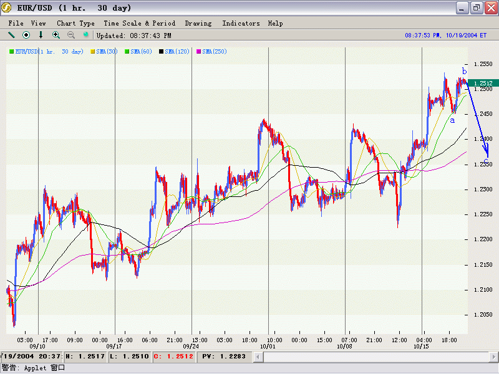This screenshot has height=374, width=499.
Task: Click the black SMA(120) color swatch
Action: click(162, 52)
